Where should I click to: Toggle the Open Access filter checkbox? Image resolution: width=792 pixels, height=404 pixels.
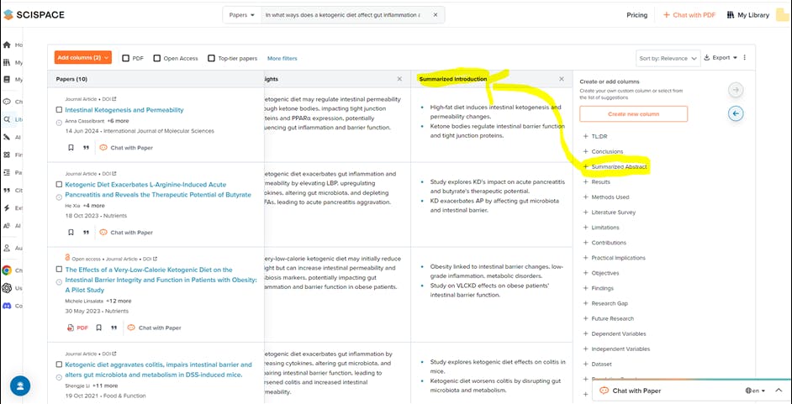(x=157, y=58)
